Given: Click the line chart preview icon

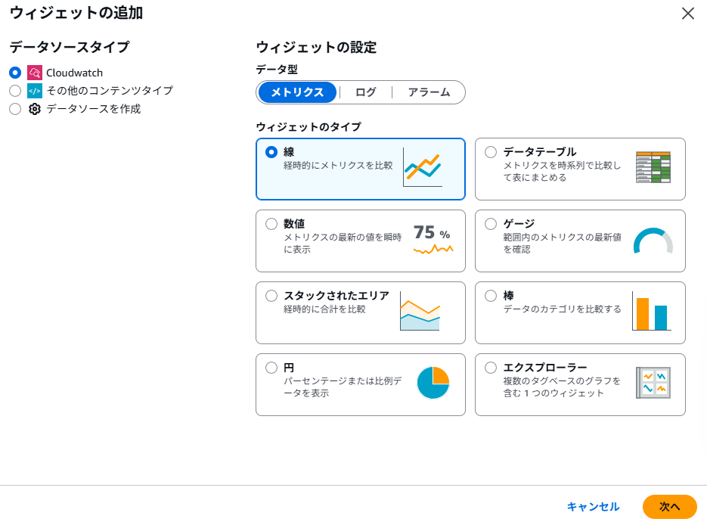Looking at the screenshot, I should pyautogui.click(x=422, y=168).
